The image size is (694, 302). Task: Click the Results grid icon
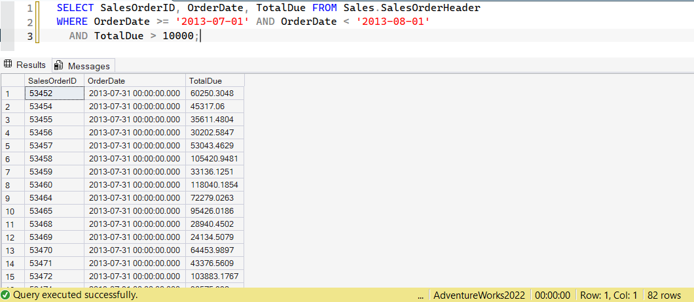coord(8,65)
